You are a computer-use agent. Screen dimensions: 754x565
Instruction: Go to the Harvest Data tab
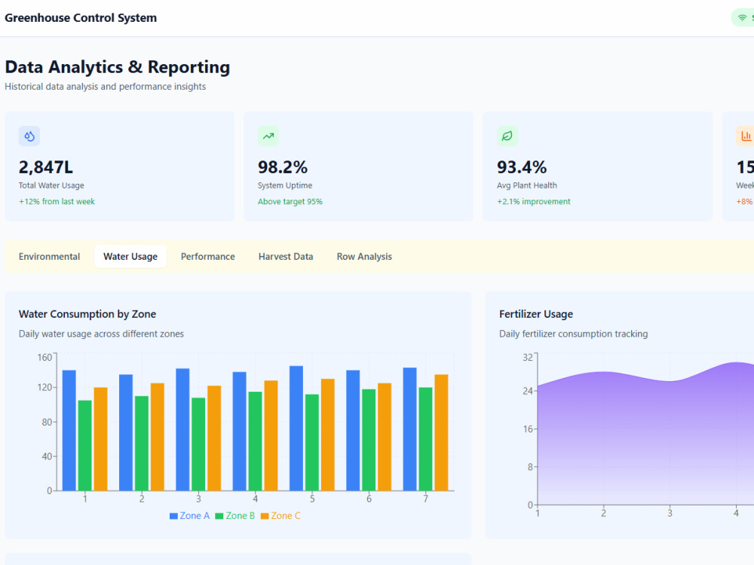click(286, 257)
